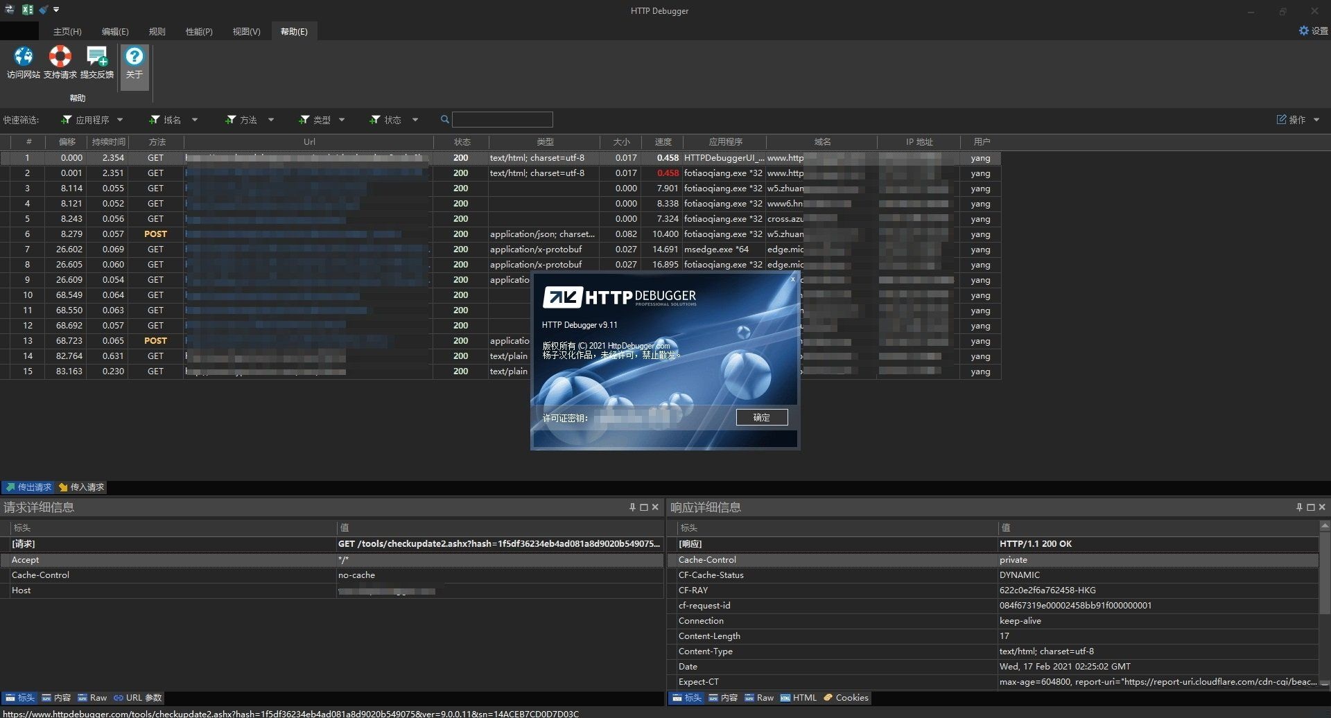Screen dimensions: 1331x718
Task: Close the Request Details (请求详细信息) panel
Action: click(x=655, y=507)
